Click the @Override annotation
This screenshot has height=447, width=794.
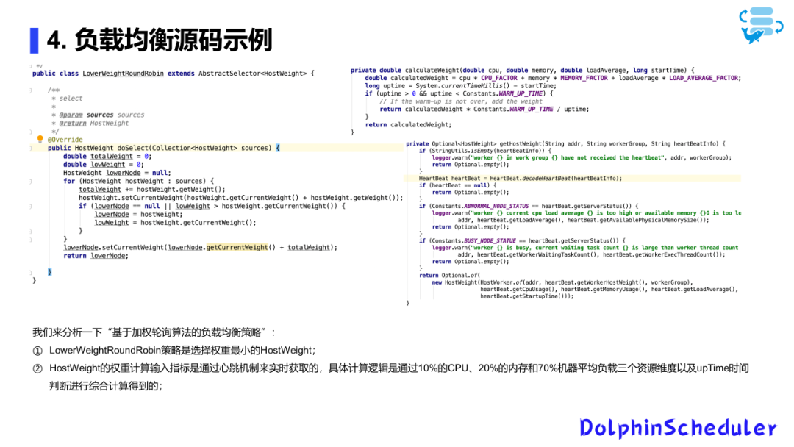tap(65, 140)
